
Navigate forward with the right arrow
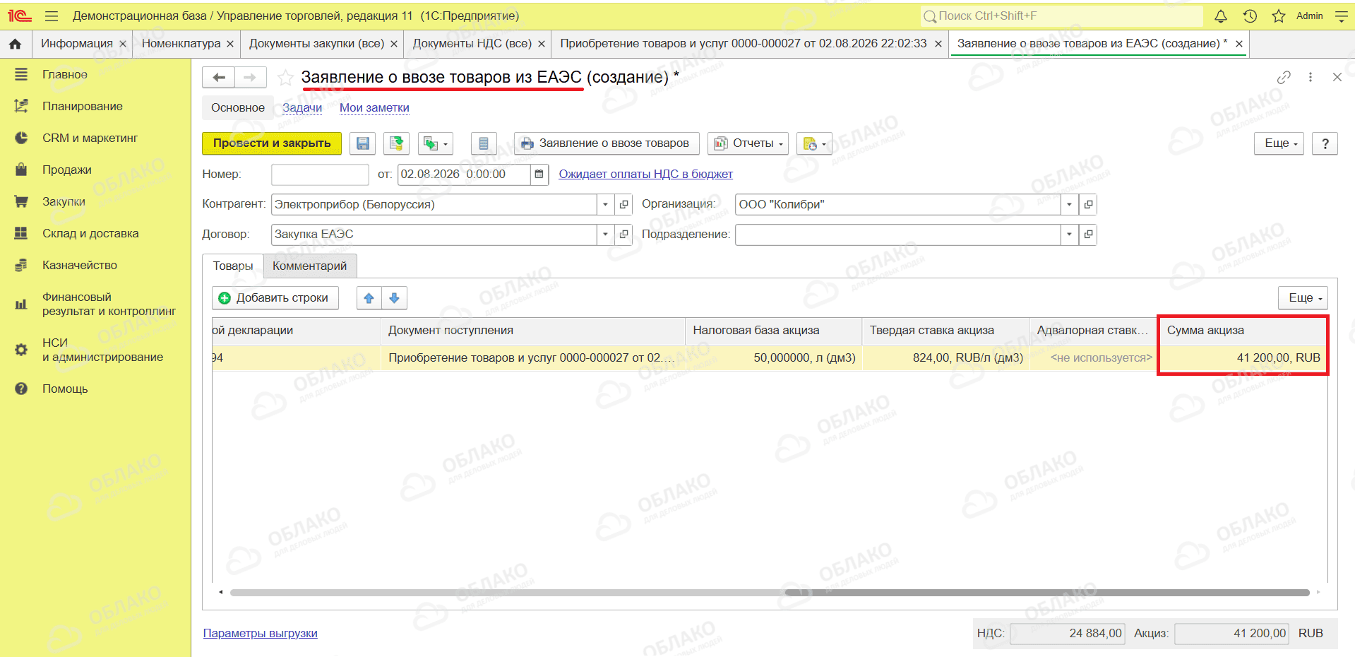coord(250,77)
